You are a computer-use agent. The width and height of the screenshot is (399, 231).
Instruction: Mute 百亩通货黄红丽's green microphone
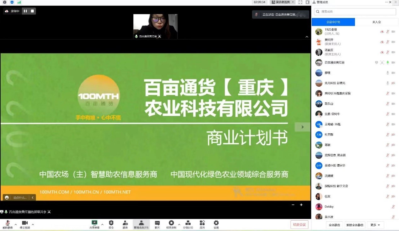[388, 62]
